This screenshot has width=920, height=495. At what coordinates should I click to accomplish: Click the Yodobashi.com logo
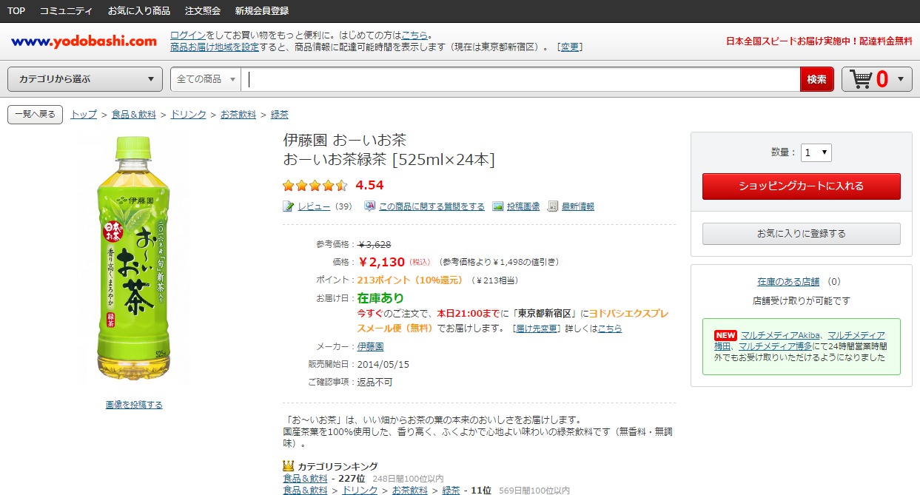pos(84,41)
